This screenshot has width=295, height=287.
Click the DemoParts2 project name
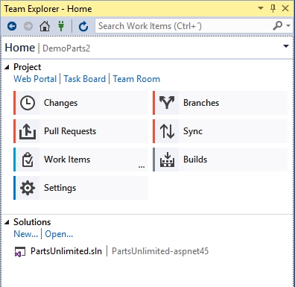click(x=66, y=48)
